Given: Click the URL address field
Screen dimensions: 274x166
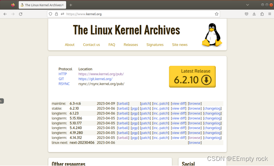Looking at the screenshot, I should (133, 14).
